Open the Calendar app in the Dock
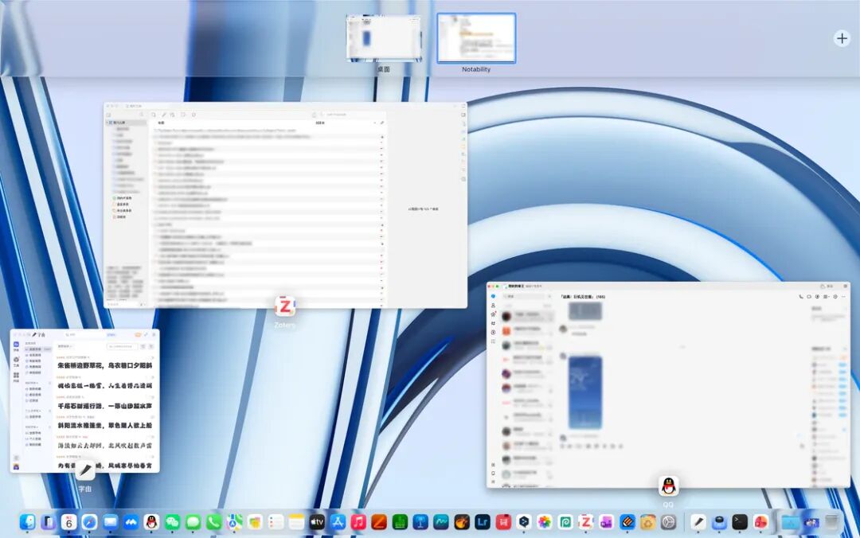The width and height of the screenshot is (860, 538). 69,522
